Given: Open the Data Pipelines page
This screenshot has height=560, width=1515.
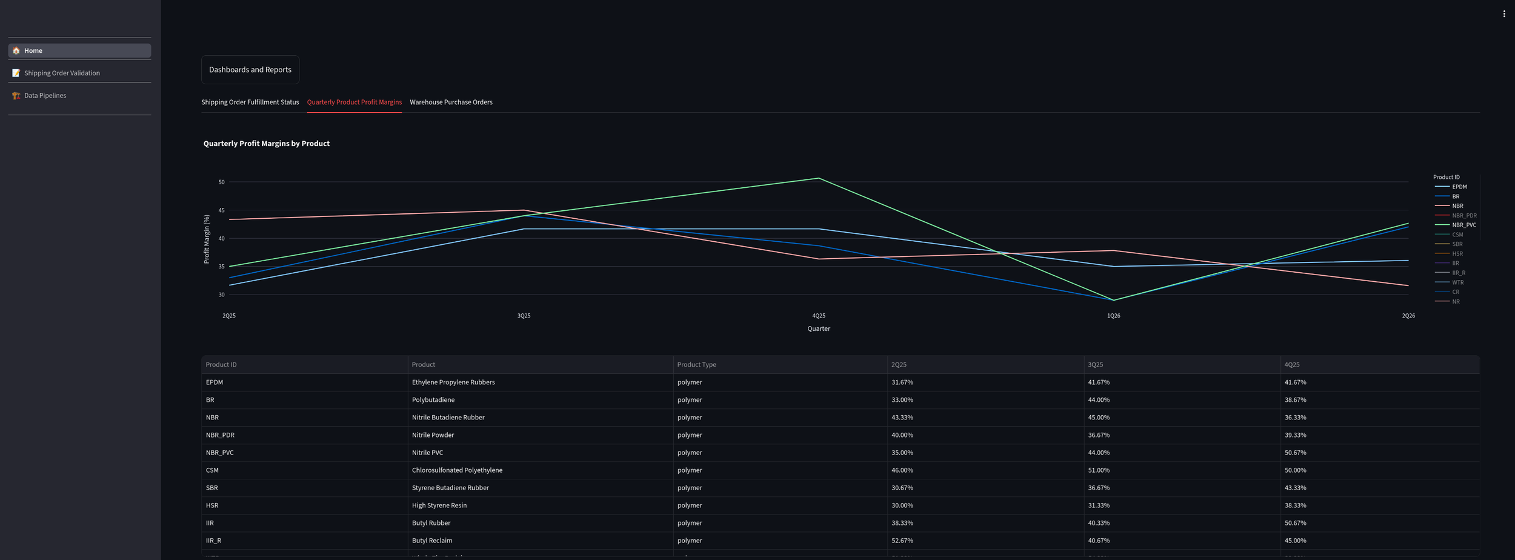Looking at the screenshot, I should (79, 95).
